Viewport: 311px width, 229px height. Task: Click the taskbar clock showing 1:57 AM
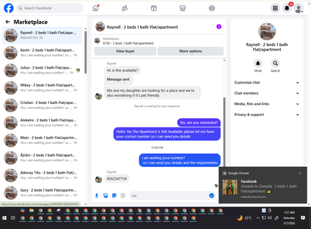click(289, 218)
